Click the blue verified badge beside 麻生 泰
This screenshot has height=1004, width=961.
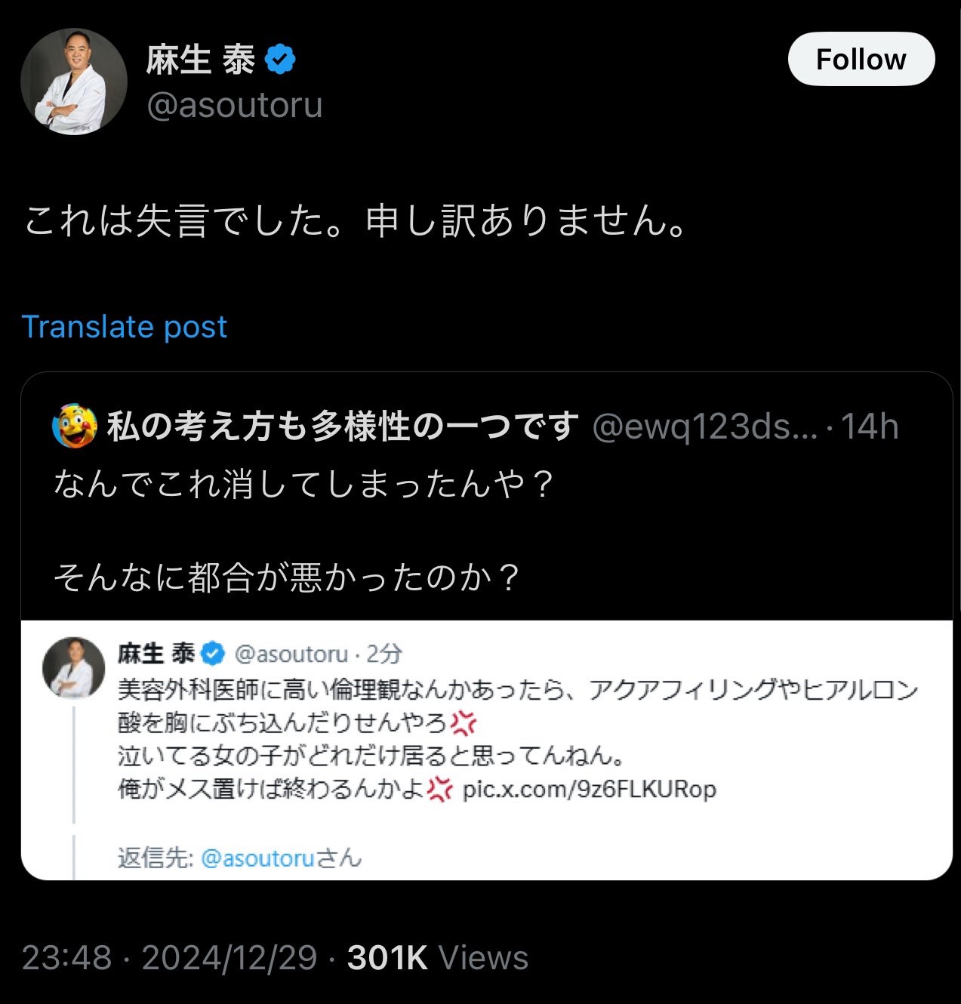pyautogui.click(x=279, y=60)
